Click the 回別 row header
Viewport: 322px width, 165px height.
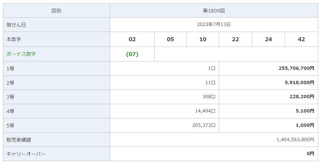56,10
